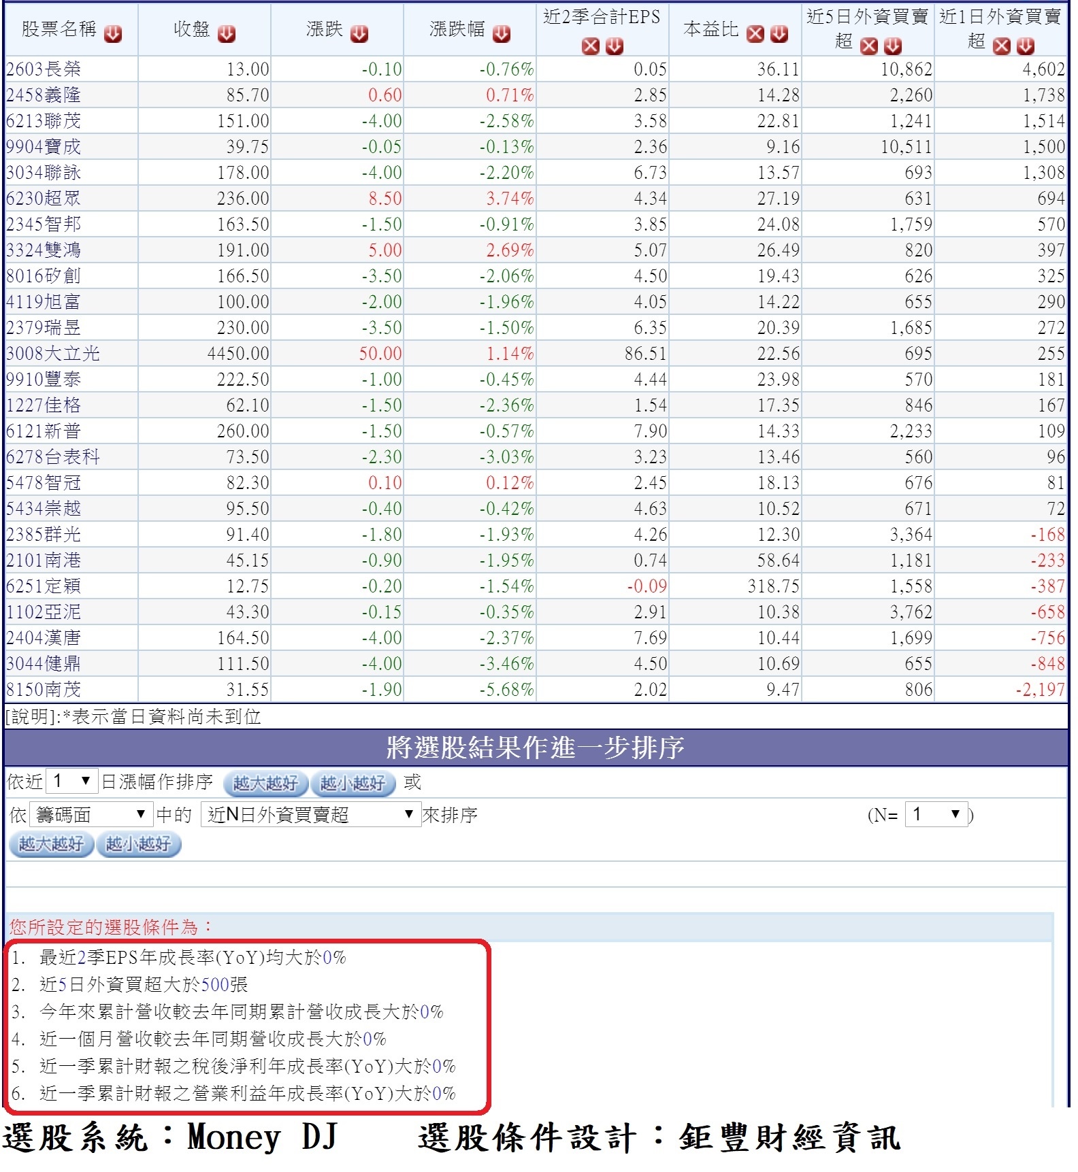
Task: Open stock link 5478智冠
Action: point(44,482)
